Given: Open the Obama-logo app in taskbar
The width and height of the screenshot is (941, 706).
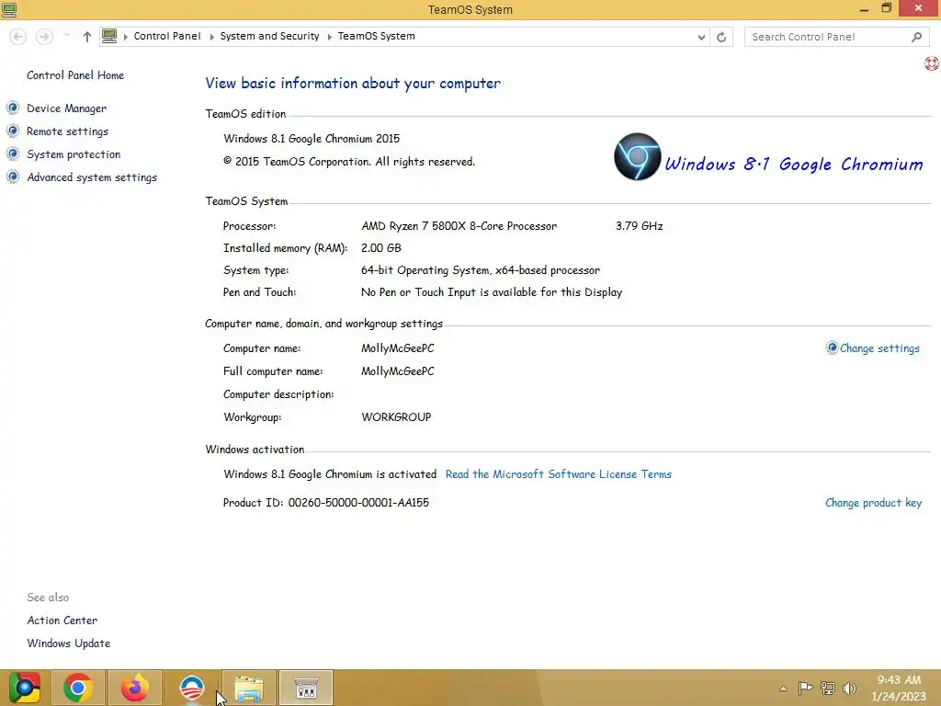Looking at the screenshot, I should point(192,688).
